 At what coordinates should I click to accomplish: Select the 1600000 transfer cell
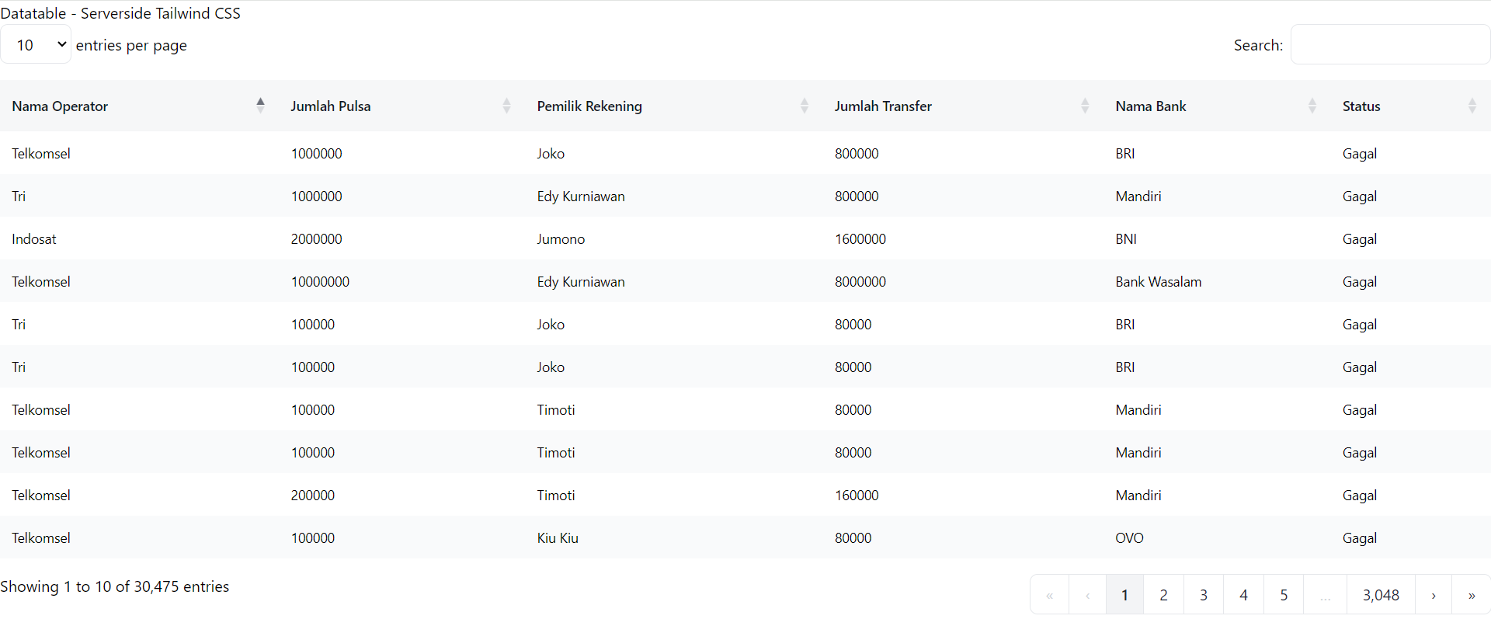tap(860, 239)
